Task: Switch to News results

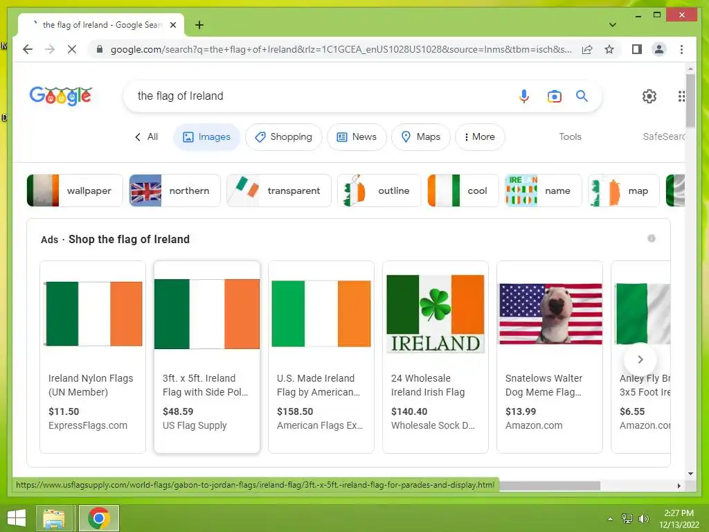Action: (357, 136)
